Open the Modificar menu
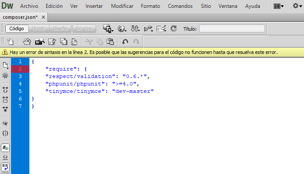 click(122, 6)
